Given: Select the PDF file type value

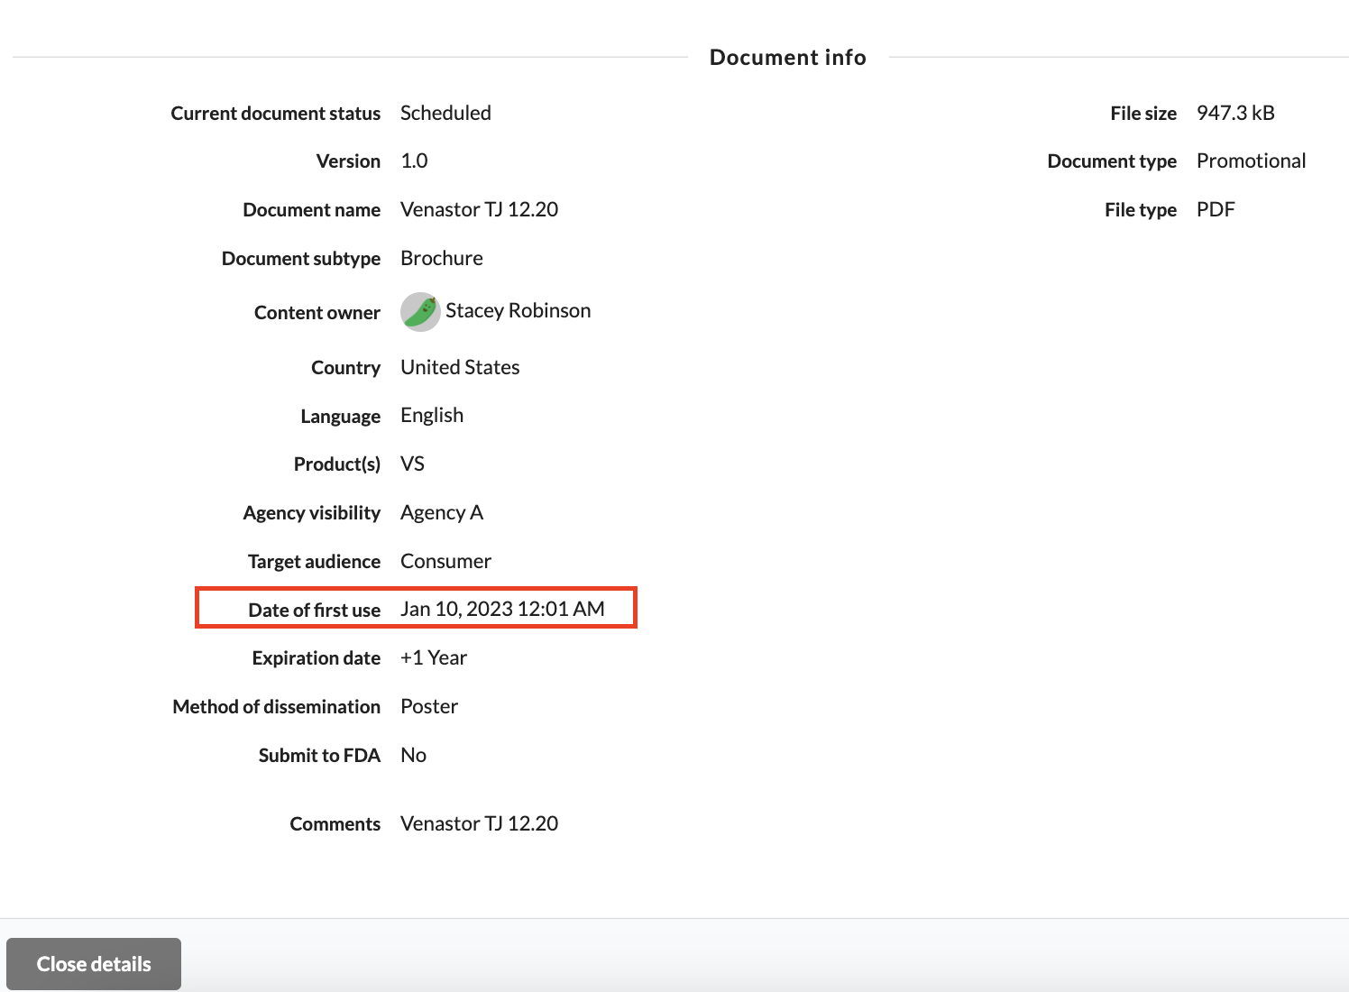Looking at the screenshot, I should tap(1216, 209).
